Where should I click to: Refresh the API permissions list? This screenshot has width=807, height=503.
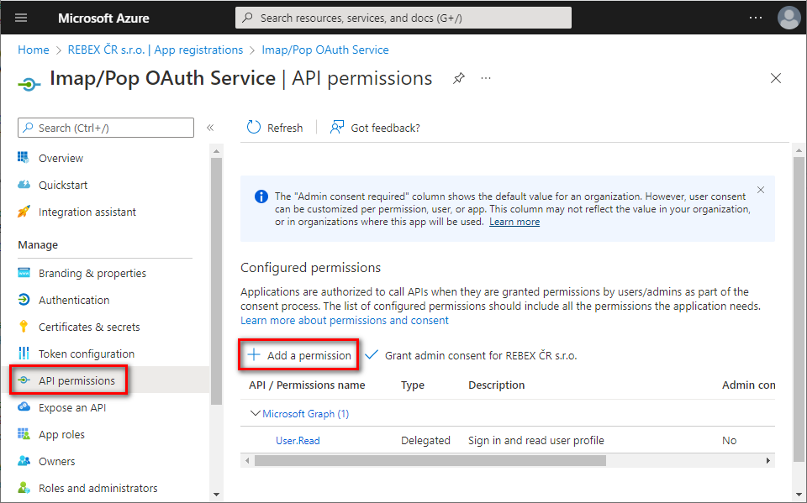(x=275, y=128)
